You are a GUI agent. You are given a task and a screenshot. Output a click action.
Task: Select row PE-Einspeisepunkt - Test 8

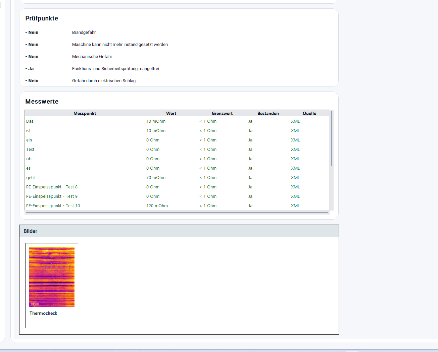click(x=52, y=187)
